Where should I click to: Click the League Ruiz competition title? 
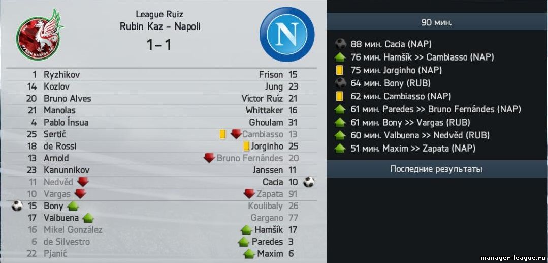159,14
